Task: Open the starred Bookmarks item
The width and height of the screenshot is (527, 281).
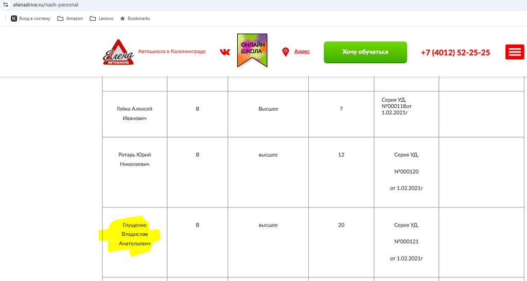Action: point(135,18)
